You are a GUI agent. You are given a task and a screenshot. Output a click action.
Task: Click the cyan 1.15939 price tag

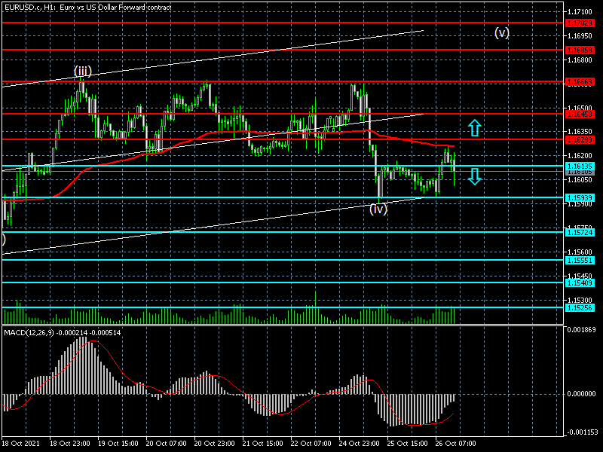pos(580,198)
